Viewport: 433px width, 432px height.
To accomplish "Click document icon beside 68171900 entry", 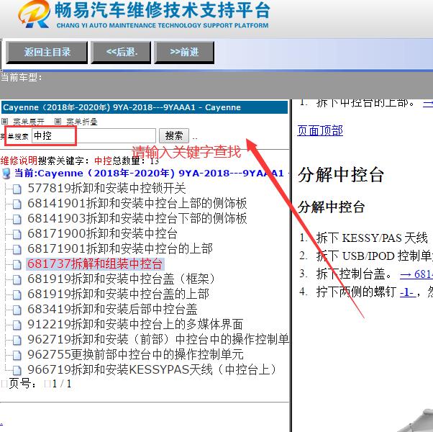I will [17, 235].
